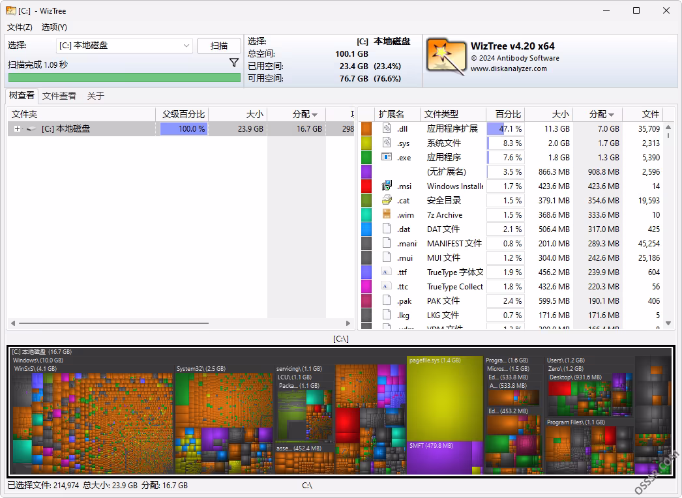Screen dimensions: 682x498
Task: Click the orange .dll color swatch
Action: click(366, 129)
